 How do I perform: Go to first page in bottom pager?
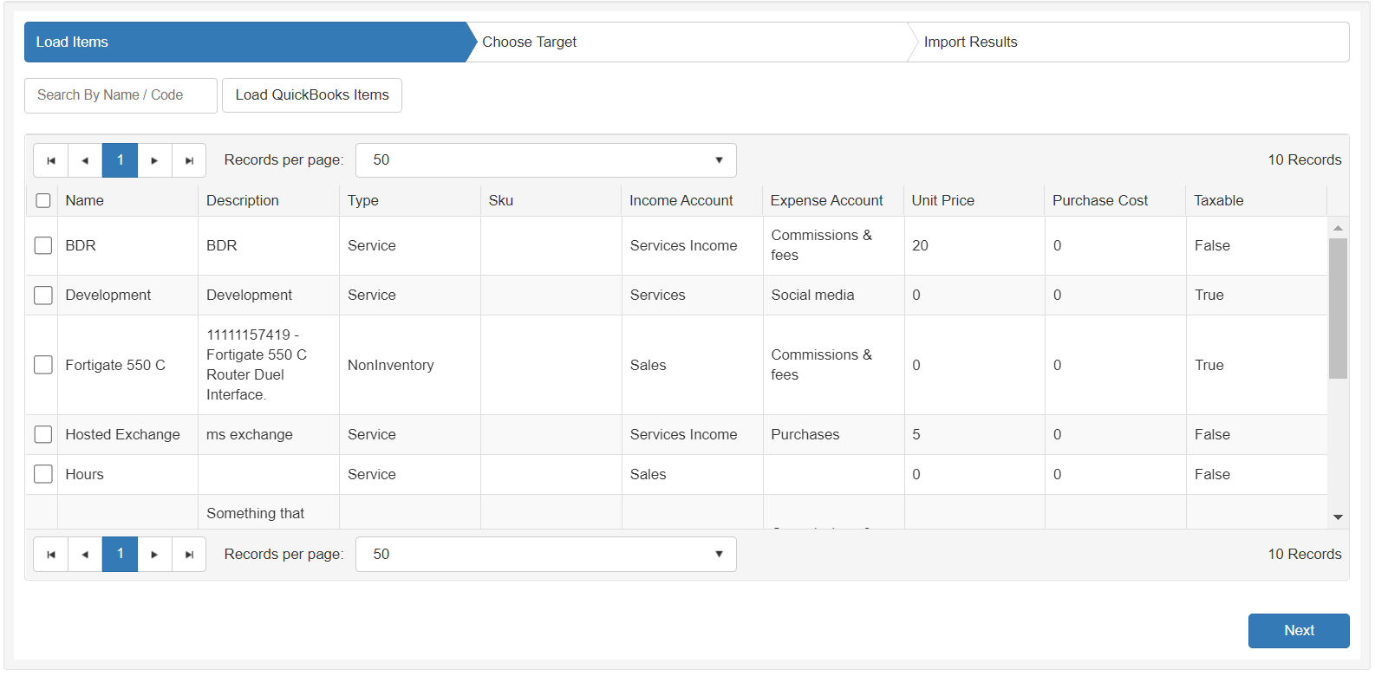tap(51, 555)
